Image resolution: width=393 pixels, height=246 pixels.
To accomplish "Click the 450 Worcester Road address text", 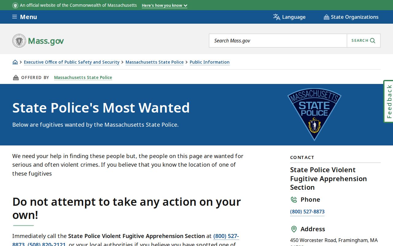I will (x=334, y=240).
